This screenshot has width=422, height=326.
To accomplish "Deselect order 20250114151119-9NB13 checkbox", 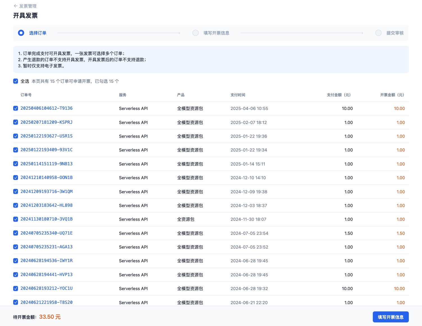I will coord(16,164).
